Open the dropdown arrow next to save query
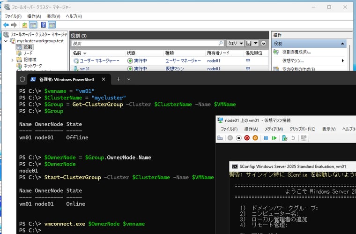356x234 pixels. pyautogui.click(x=256, y=43)
